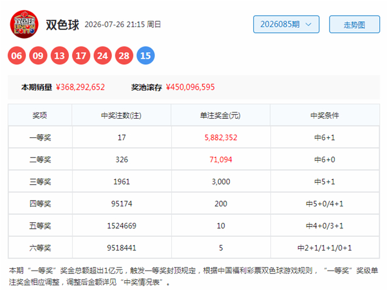Click the condition 中5+0/4+1
The image size is (387, 290).
click(x=325, y=204)
